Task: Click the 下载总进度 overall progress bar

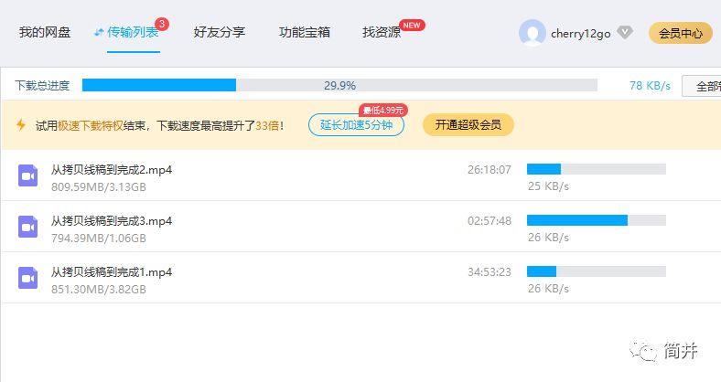Action: tap(339, 86)
